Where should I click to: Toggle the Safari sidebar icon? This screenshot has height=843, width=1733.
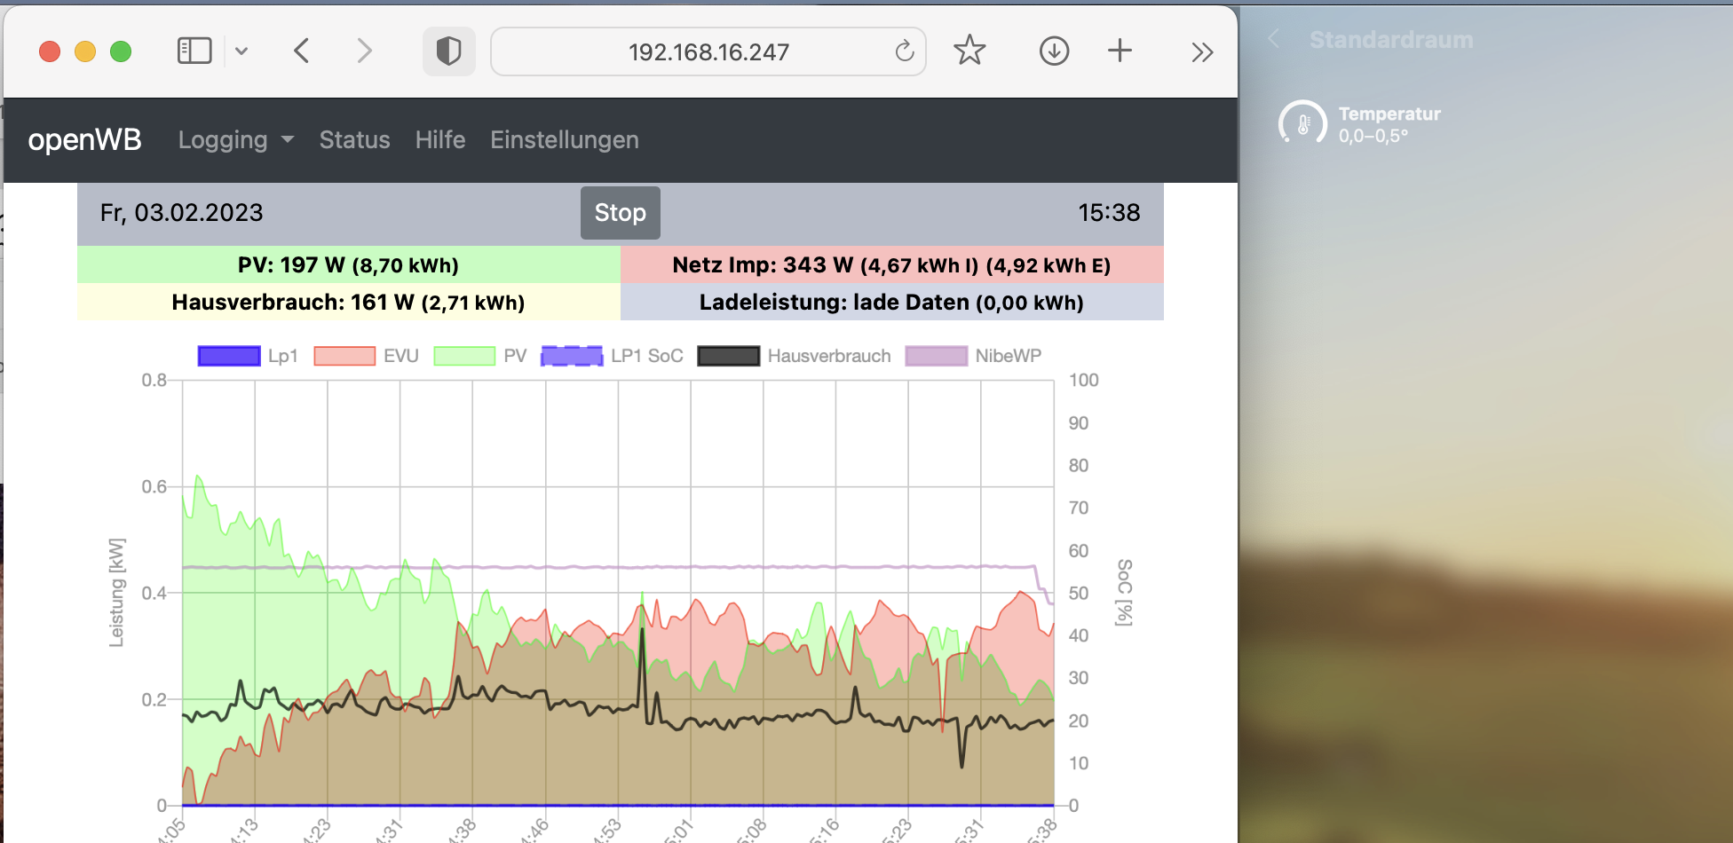click(x=194, y=51)
